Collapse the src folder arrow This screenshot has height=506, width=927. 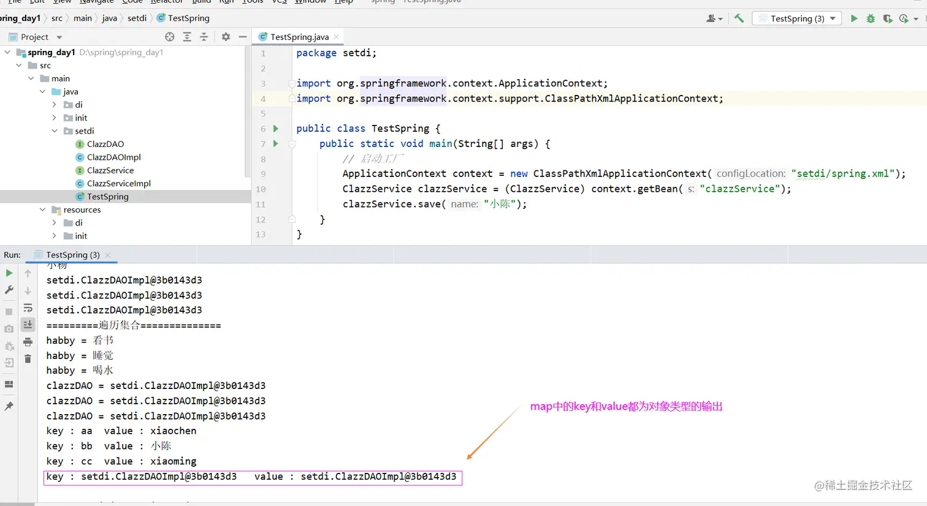[19, 65]
